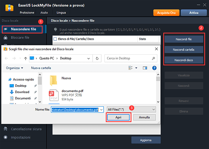Close the file chooser dialog
This screenshot has height=149, width=209.
pyautogui.click(x=156, y=49)
